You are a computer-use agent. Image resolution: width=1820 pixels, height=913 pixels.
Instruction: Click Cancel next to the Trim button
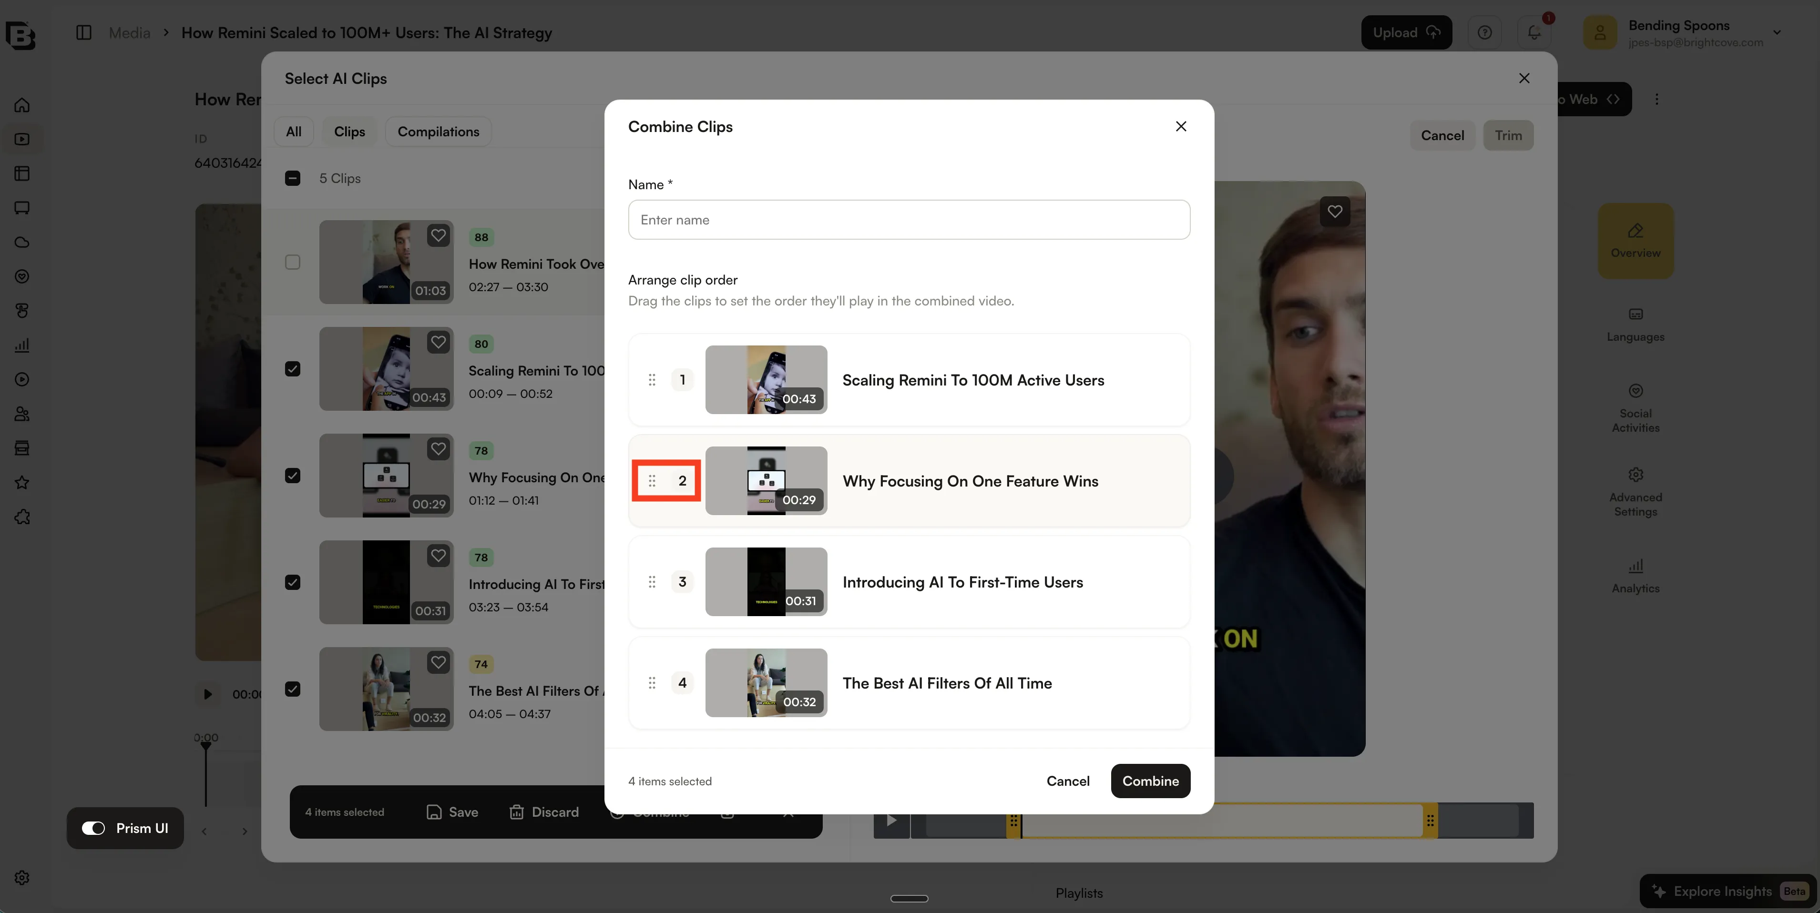(1442, 136)
